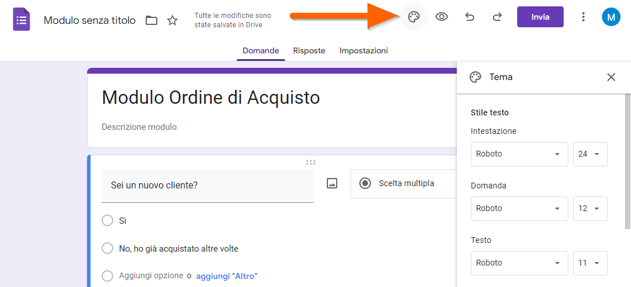Star this form
Viewport: 631px width, 287px height.
point(172,21)
